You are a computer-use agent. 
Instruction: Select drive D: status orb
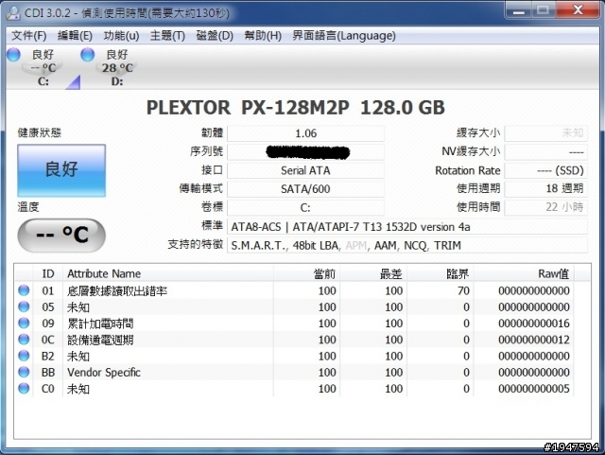(x=88, y=55)
